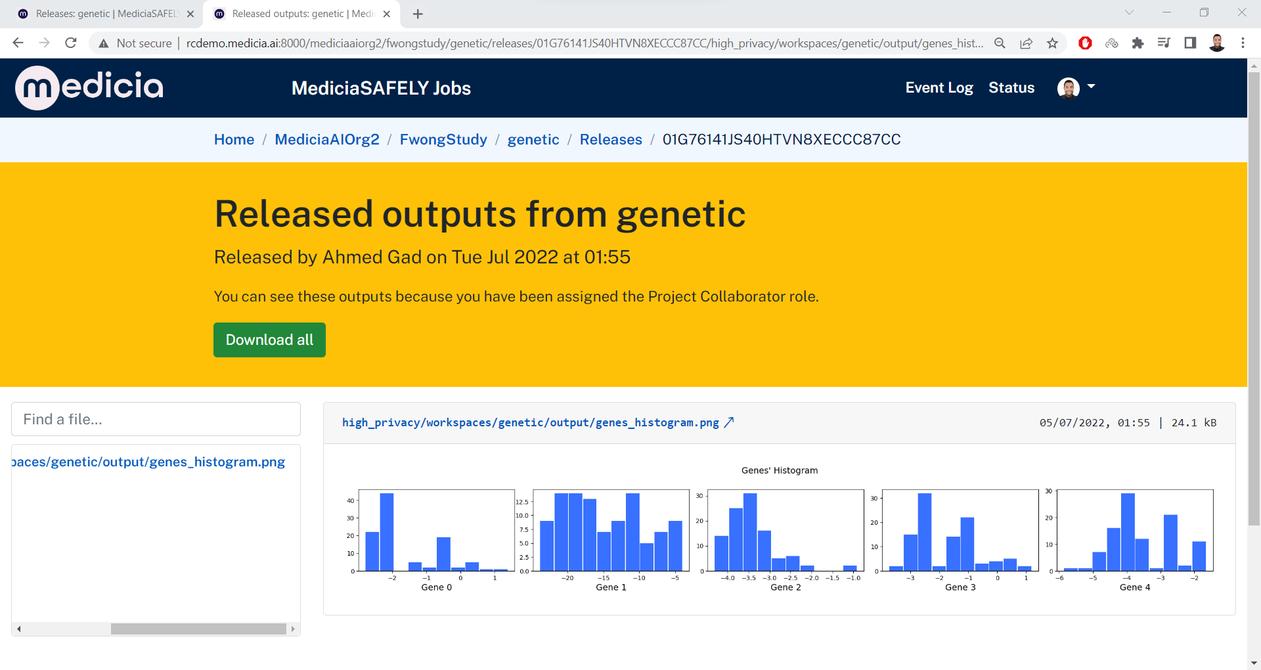Screen dimensions: 1261x670
Task: Select the Released outputs: genetic tab
Action: coord(302,14)
